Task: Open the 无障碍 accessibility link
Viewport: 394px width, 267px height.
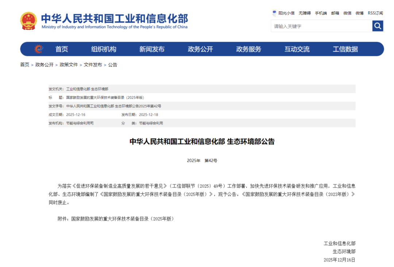Action: point(305,13)
